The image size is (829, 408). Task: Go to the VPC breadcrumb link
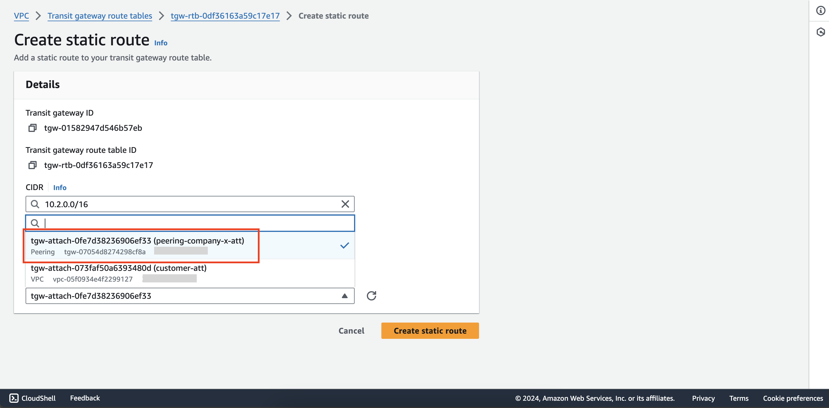pyautogui.click(x=21, y=16)
